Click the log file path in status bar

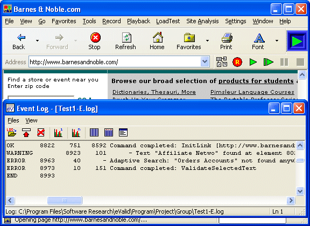pos(115,211)
